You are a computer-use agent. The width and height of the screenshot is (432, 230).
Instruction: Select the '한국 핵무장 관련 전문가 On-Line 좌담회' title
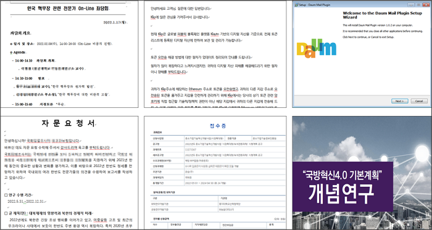pos(68,9)
